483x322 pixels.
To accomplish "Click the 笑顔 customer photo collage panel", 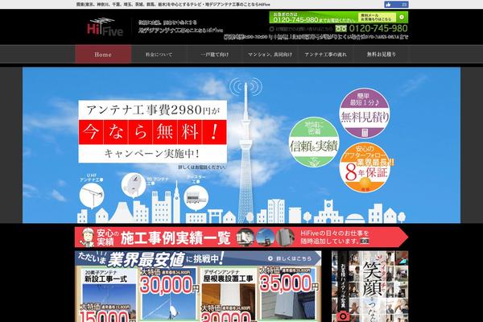I will [370, 287].
